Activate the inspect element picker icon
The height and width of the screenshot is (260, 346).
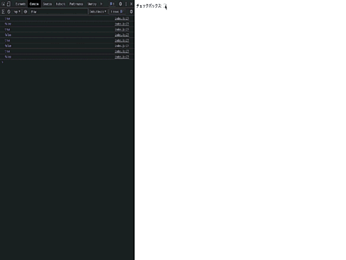4,4
